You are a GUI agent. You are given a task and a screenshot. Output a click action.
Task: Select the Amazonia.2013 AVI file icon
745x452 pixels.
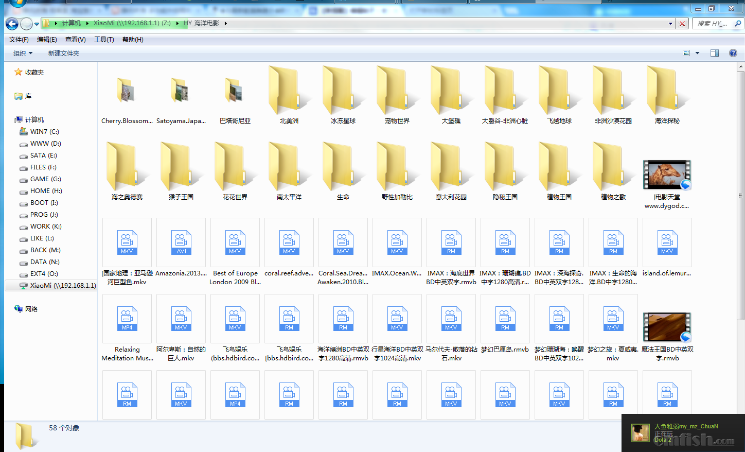coord(181,242)
